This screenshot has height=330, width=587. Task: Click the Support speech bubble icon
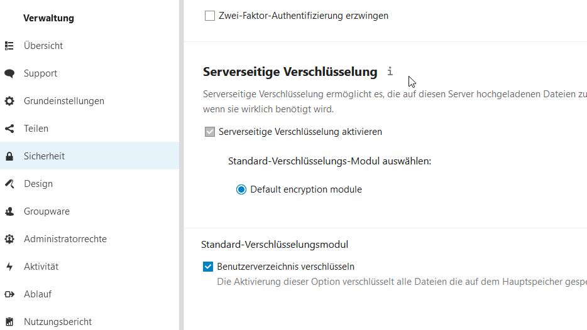[x=9, y=73]
